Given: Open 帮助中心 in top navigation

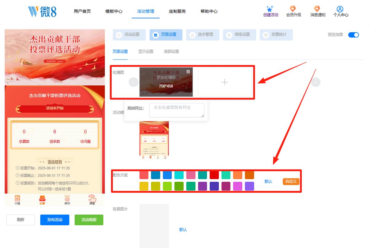Looking at the screenshot, I should [209, 11].
